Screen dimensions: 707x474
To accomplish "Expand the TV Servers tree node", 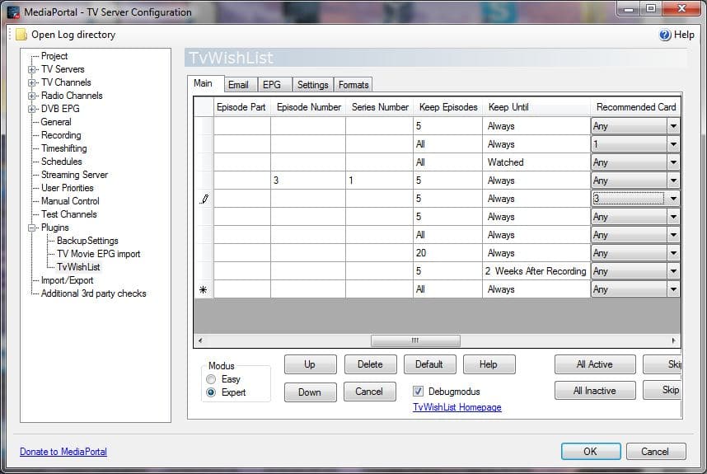I will 31,69.
